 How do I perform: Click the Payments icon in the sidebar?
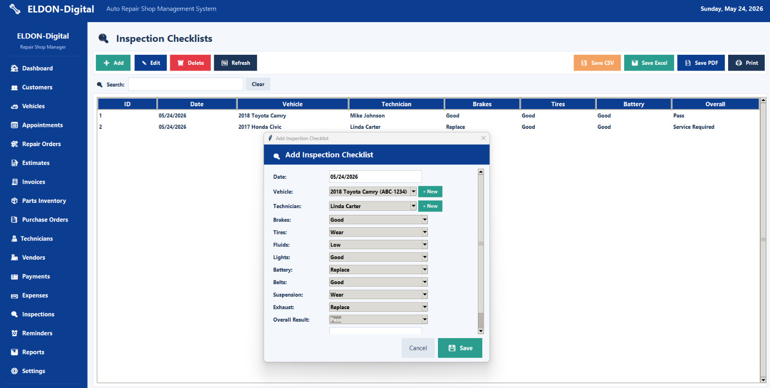tap(14, 276)
